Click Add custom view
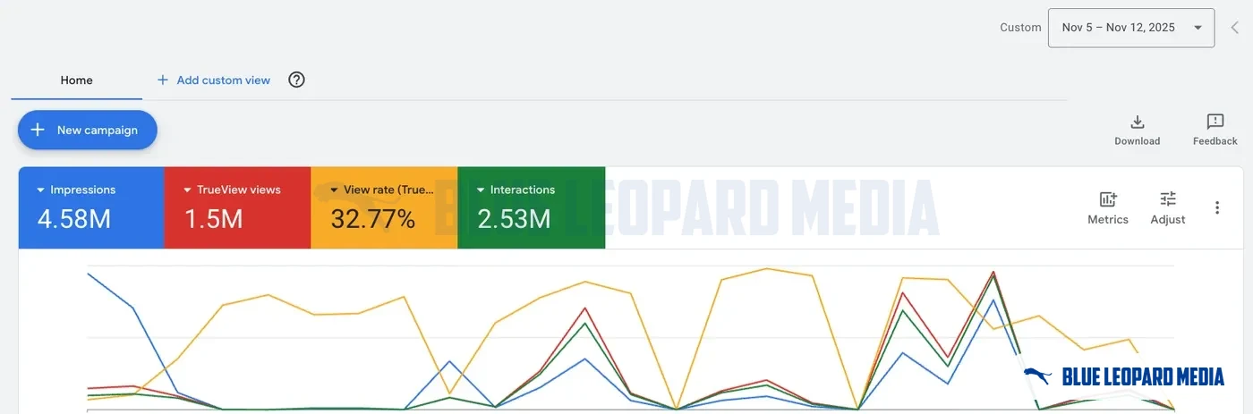The width and height of the screenshot is (1253, 414). coord(214,80)
